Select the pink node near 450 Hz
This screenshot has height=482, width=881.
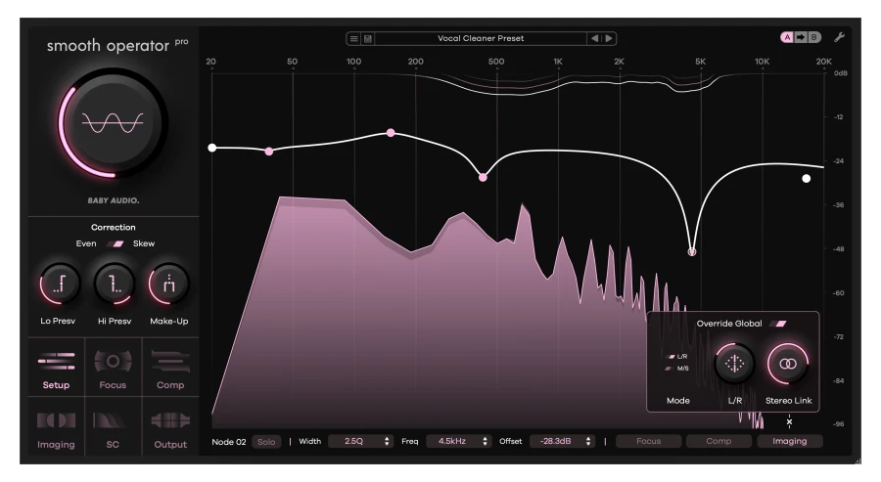click(483, 177)
